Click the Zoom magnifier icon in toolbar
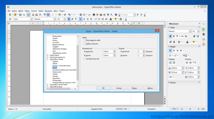The image size is (214, 119). click(111, 15)
